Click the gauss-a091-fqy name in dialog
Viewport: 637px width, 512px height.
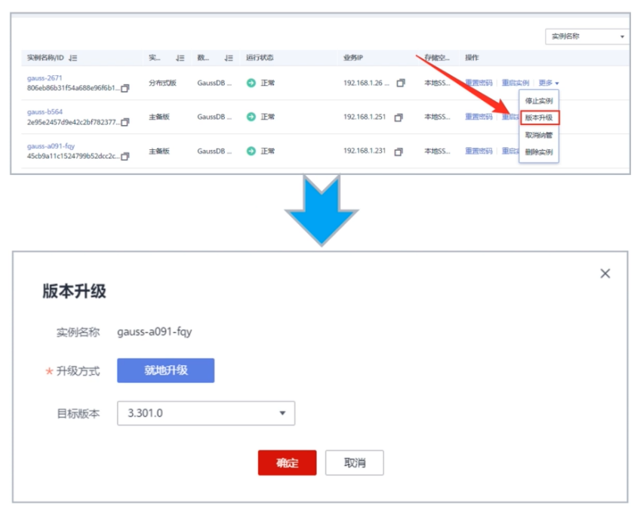[x=155, y=332]
